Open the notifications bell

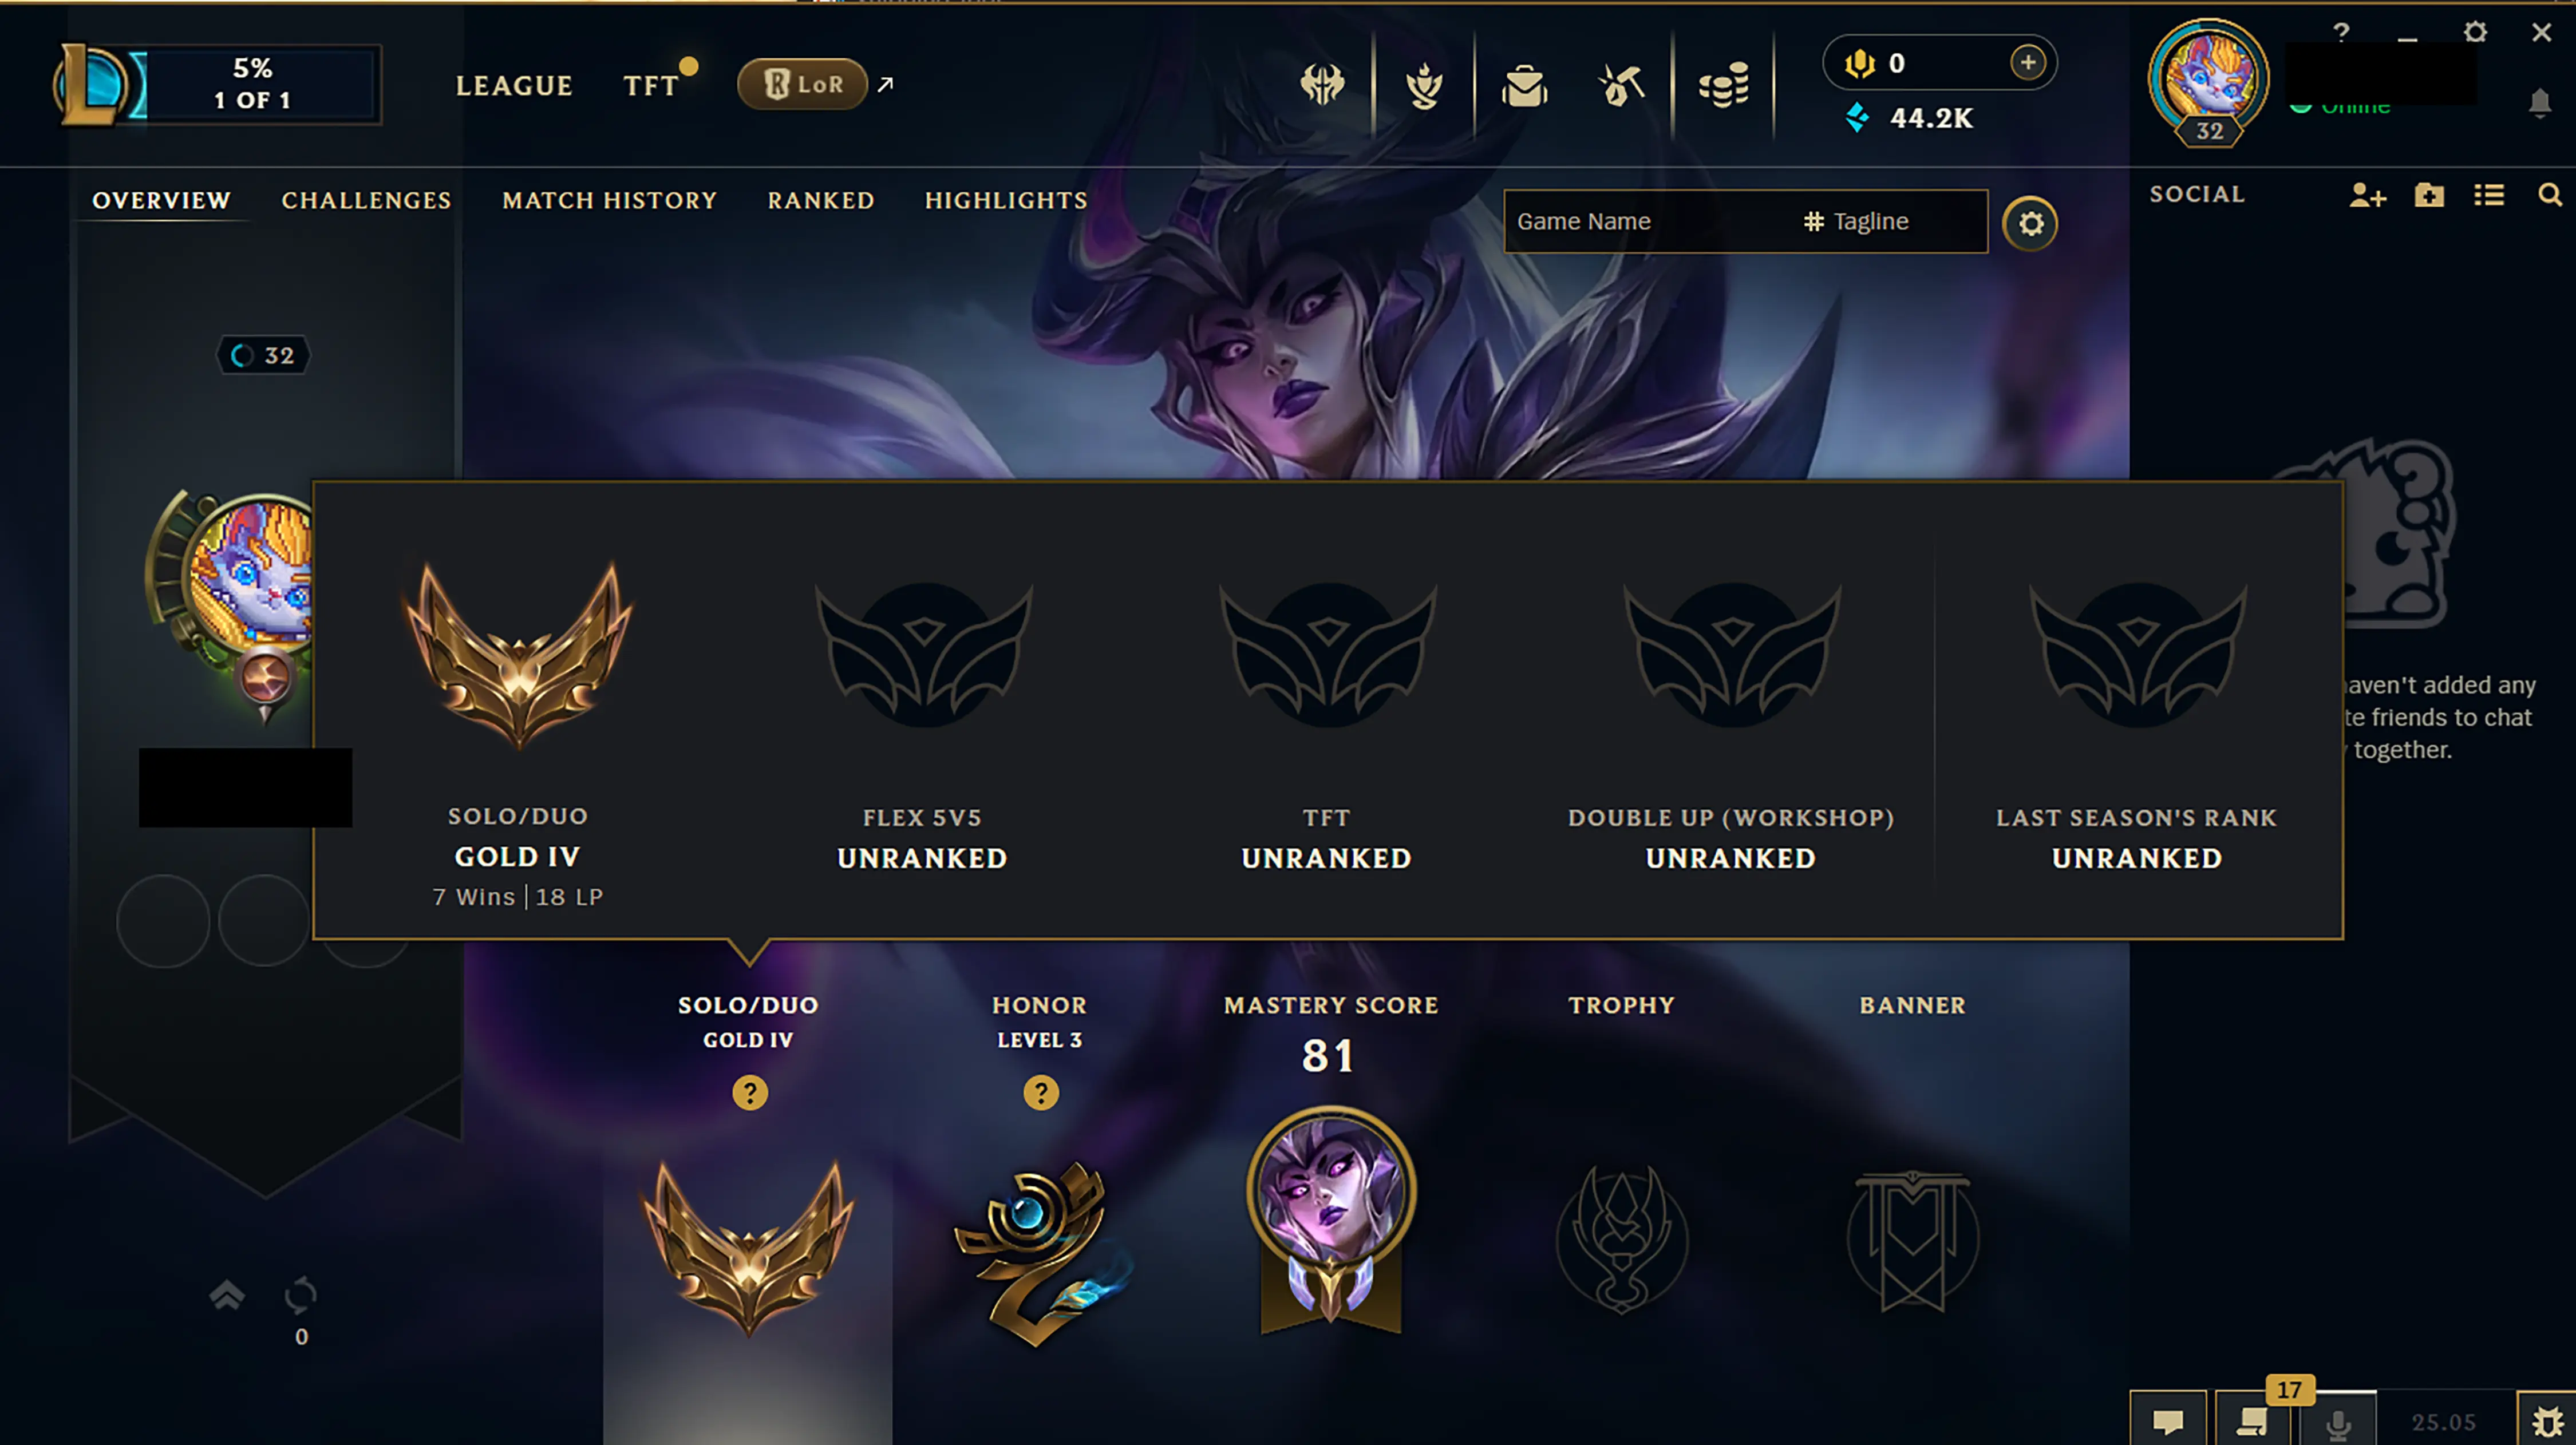point(2539,103)
